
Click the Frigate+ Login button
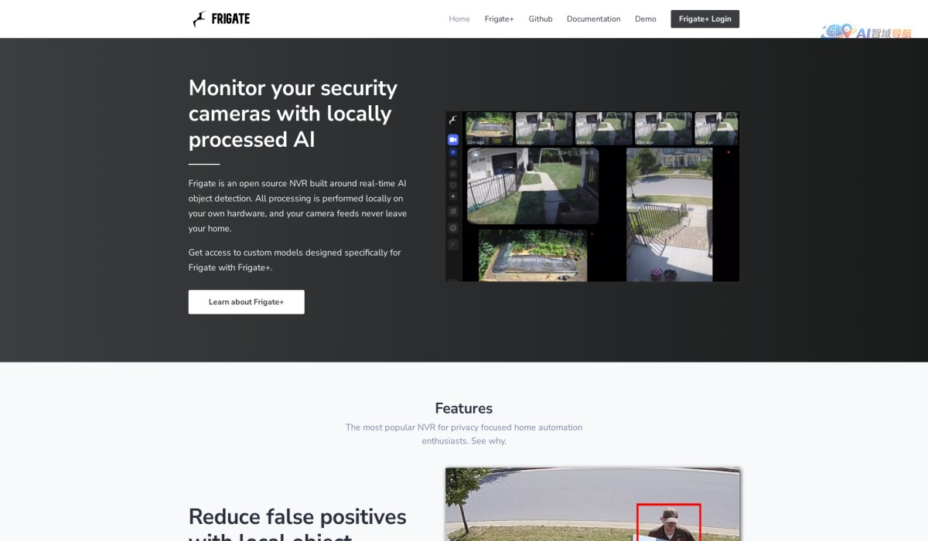[x=705, y=19]
